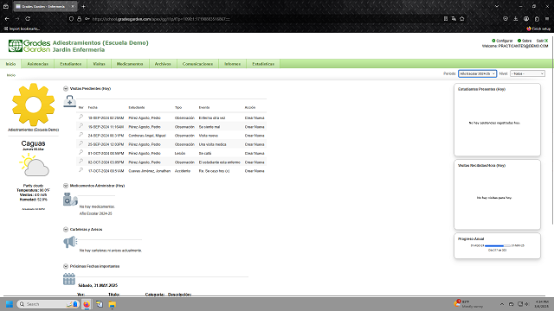This screenshot has width=554, height=311.
Task: Click the yellow gear school logo
Action: pos(34,105)
